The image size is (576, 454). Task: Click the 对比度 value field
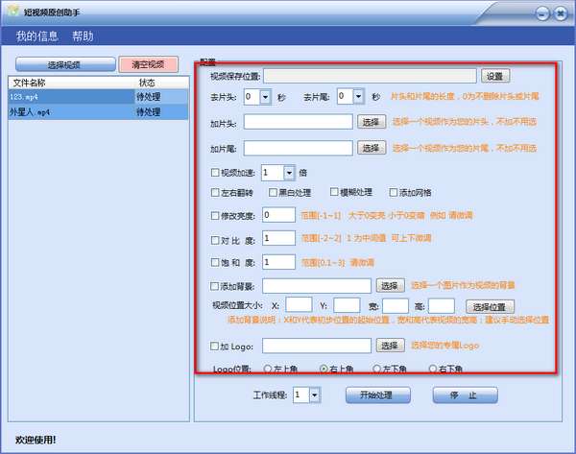278,238
